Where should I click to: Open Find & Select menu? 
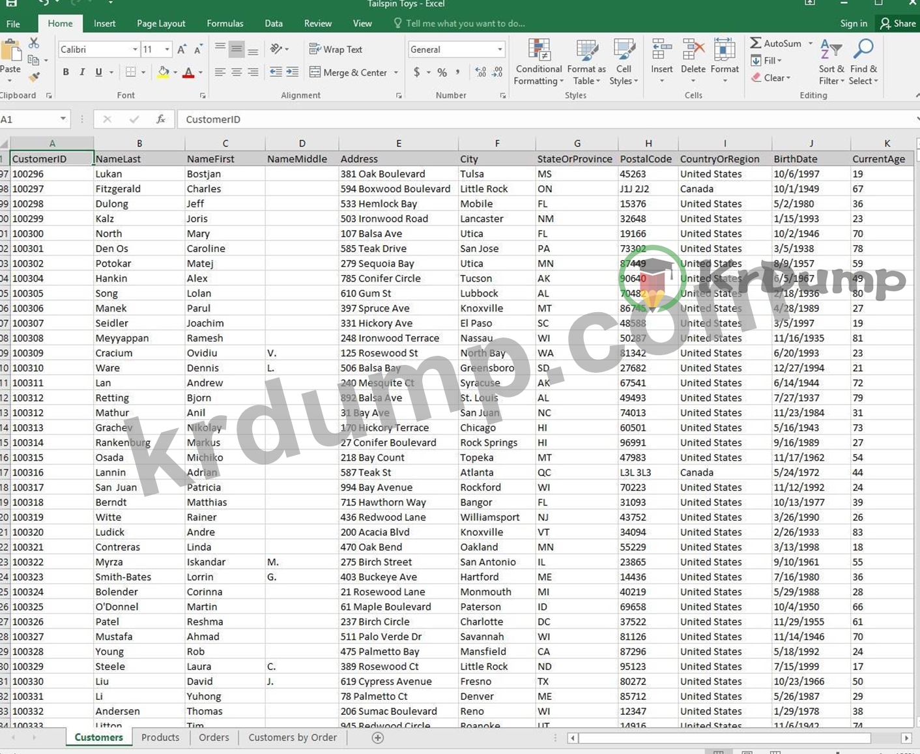point(864,63)
